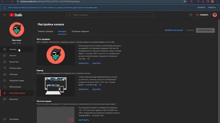This screenshot has height=123, width=220.
Task: Click the Создать (Create) button
Action: tap(202, 15)
